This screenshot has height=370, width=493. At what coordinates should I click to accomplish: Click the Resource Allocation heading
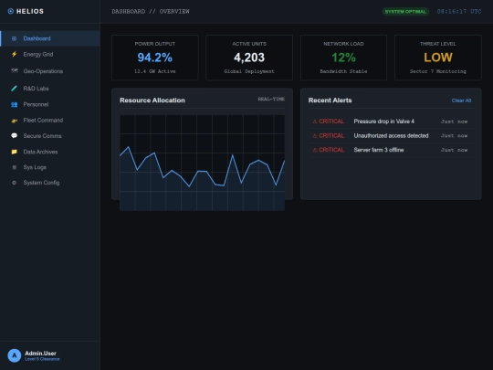(x=152, y=100)
